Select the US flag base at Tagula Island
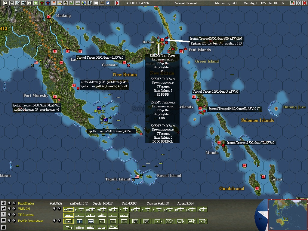The height and width of the screenshot is (231, 308). [x=137, y=177]
